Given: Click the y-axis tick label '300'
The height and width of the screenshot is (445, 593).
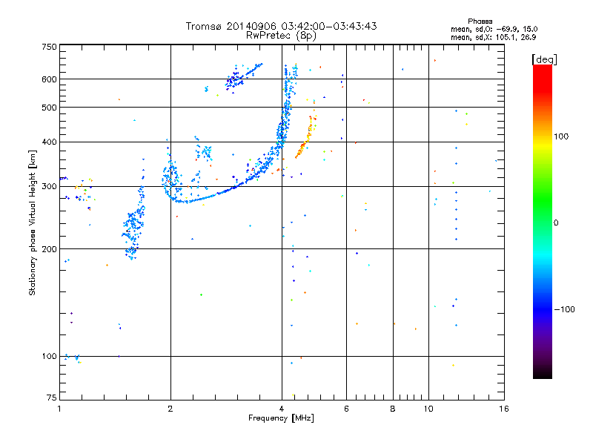Looking at the screenshot, I should [x=49, y=187].
